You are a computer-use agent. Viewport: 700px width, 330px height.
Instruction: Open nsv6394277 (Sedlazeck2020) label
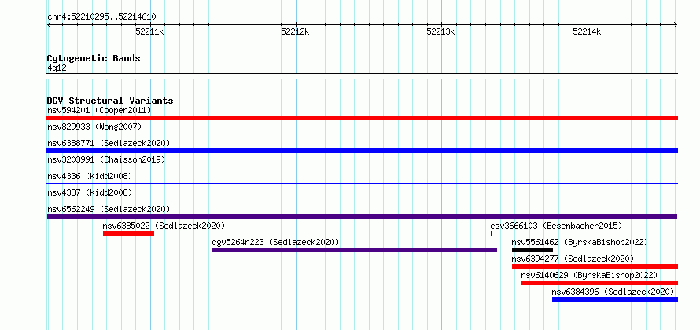[x=573, y=258]
